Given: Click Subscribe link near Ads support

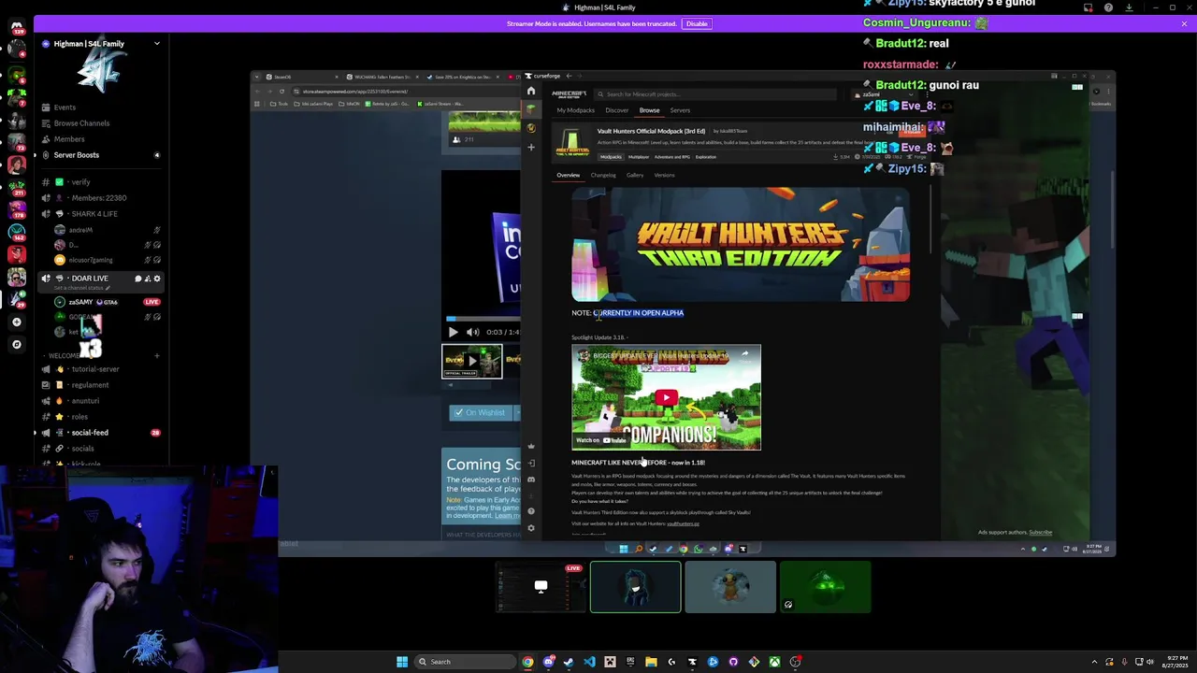Looking at the screenshot, I should coord(1040,532).
